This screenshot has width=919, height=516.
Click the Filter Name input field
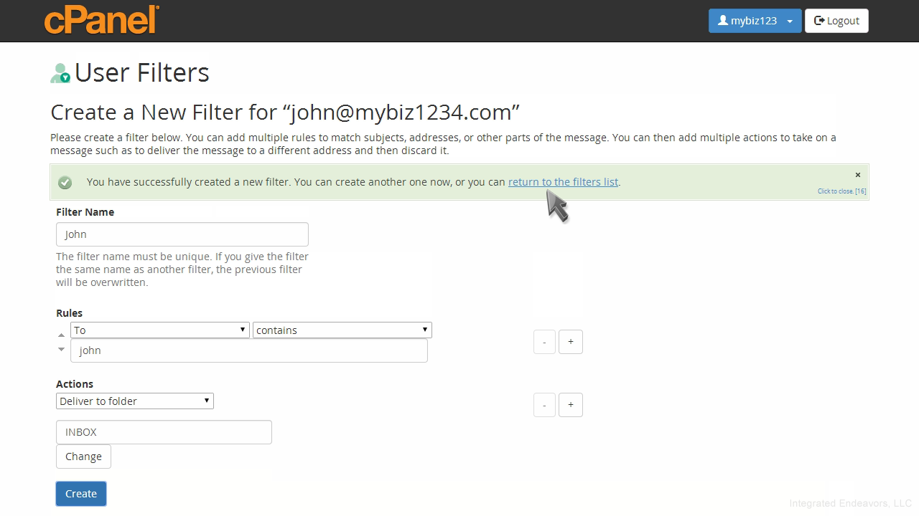182,234
